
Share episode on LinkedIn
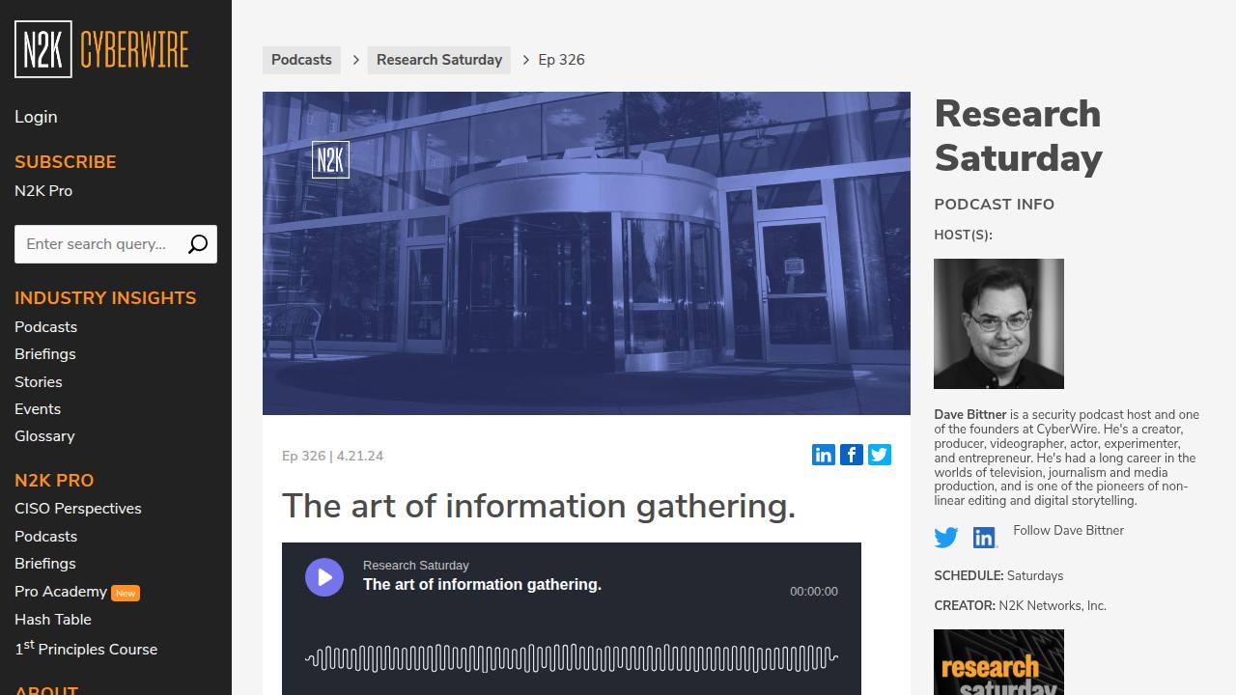pos(824,455)
